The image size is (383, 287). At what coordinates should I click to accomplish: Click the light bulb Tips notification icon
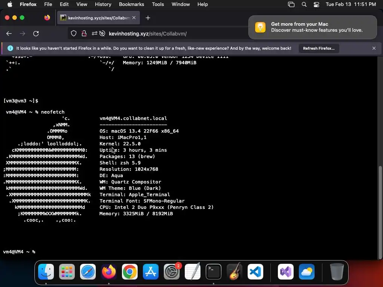[260, 27]
